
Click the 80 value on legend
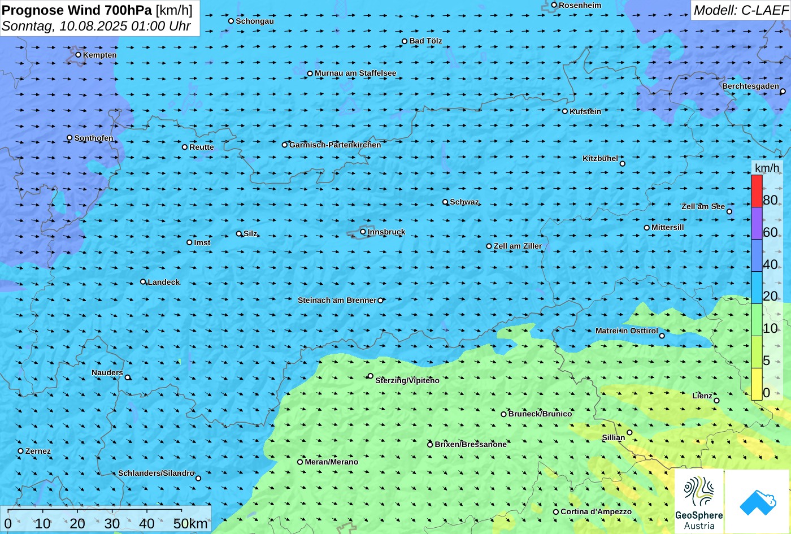[x=770, y=199]
